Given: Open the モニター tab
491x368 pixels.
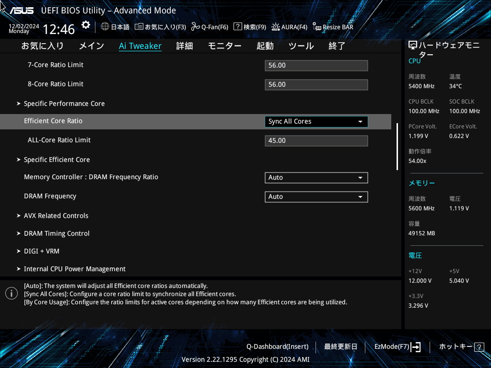Looking at the screenshot, I should tap(225, 46).
